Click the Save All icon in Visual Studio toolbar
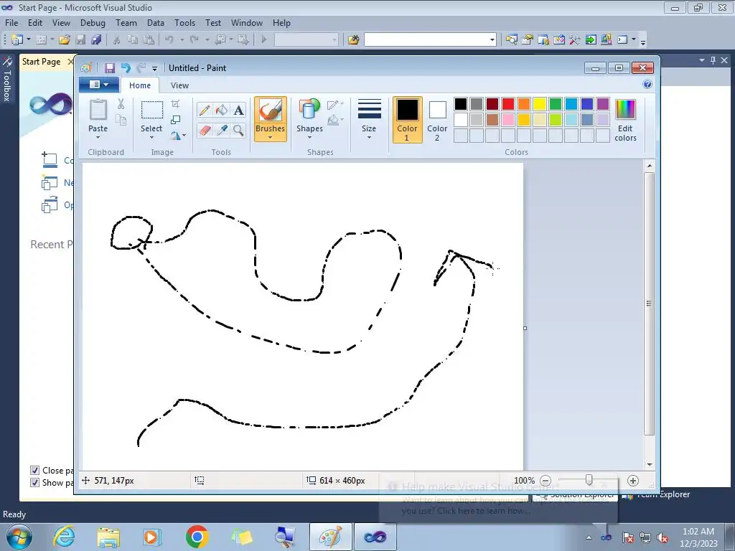 [97, 40]
